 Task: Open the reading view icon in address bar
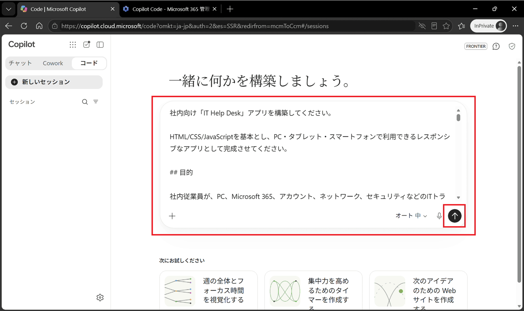point(434,26)
